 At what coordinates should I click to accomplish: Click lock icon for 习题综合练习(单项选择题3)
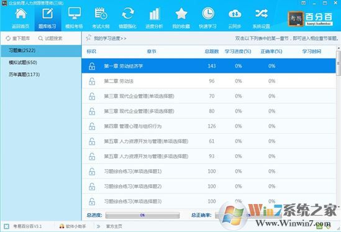coord(92,202)
